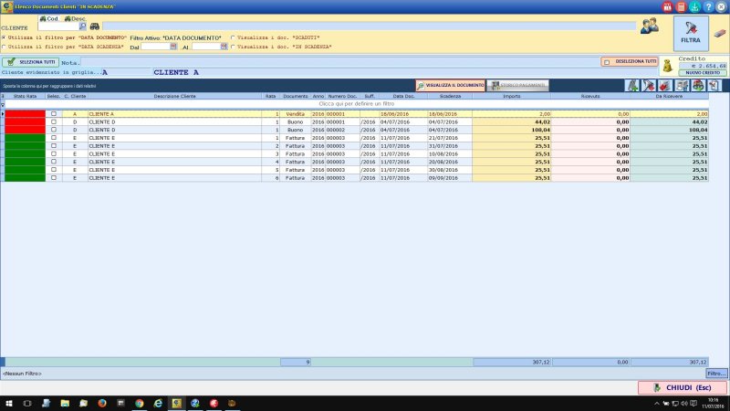The height and width of the screenshot is (411, 730).
Task: Click CHIUDI (Esc) button
Action: pos(683,387)
